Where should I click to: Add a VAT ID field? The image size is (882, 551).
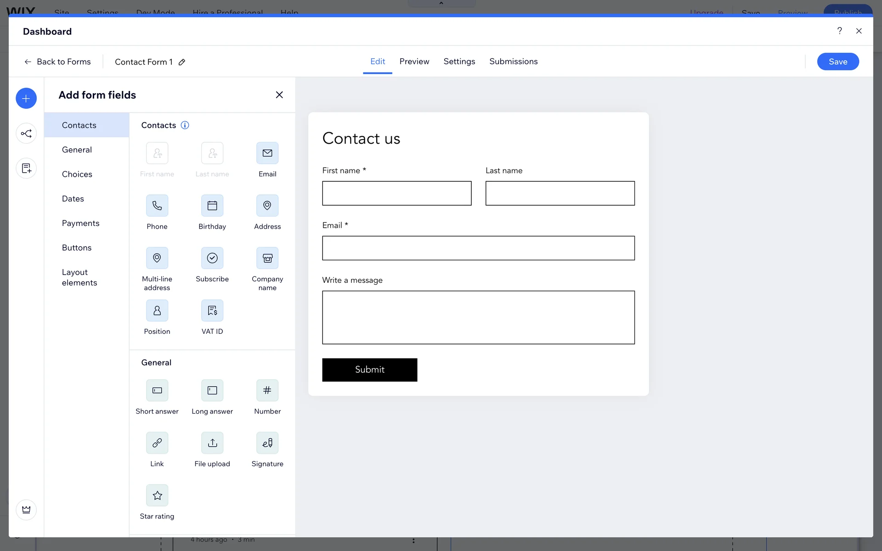212,311
